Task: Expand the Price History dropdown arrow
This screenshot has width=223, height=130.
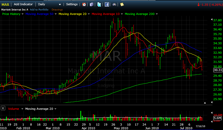Action: pos(23,14)
